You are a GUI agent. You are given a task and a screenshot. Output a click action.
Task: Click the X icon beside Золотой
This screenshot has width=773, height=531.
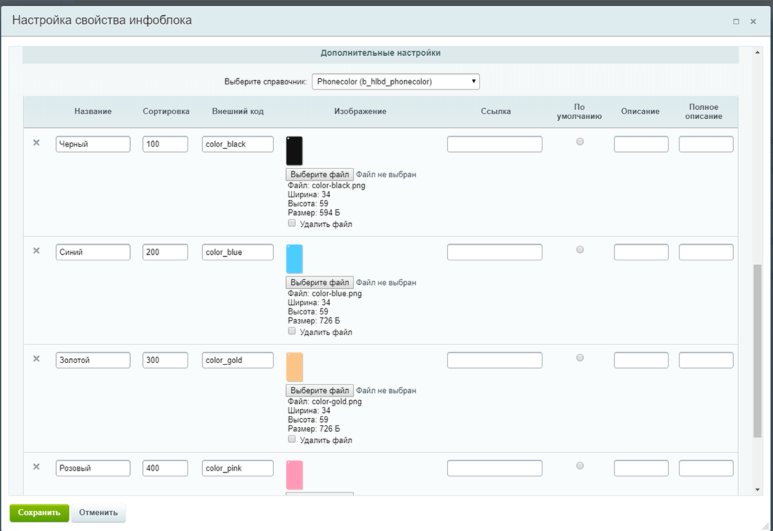pyautogui.click(x=37, y=358)
